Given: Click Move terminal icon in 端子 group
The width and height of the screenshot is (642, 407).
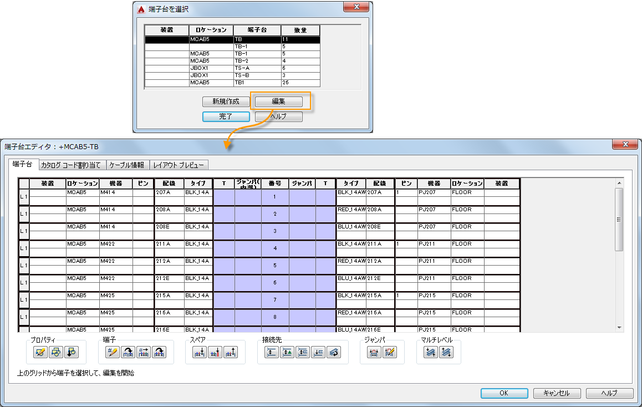Looking at the screenshot, I should (159, 352).
